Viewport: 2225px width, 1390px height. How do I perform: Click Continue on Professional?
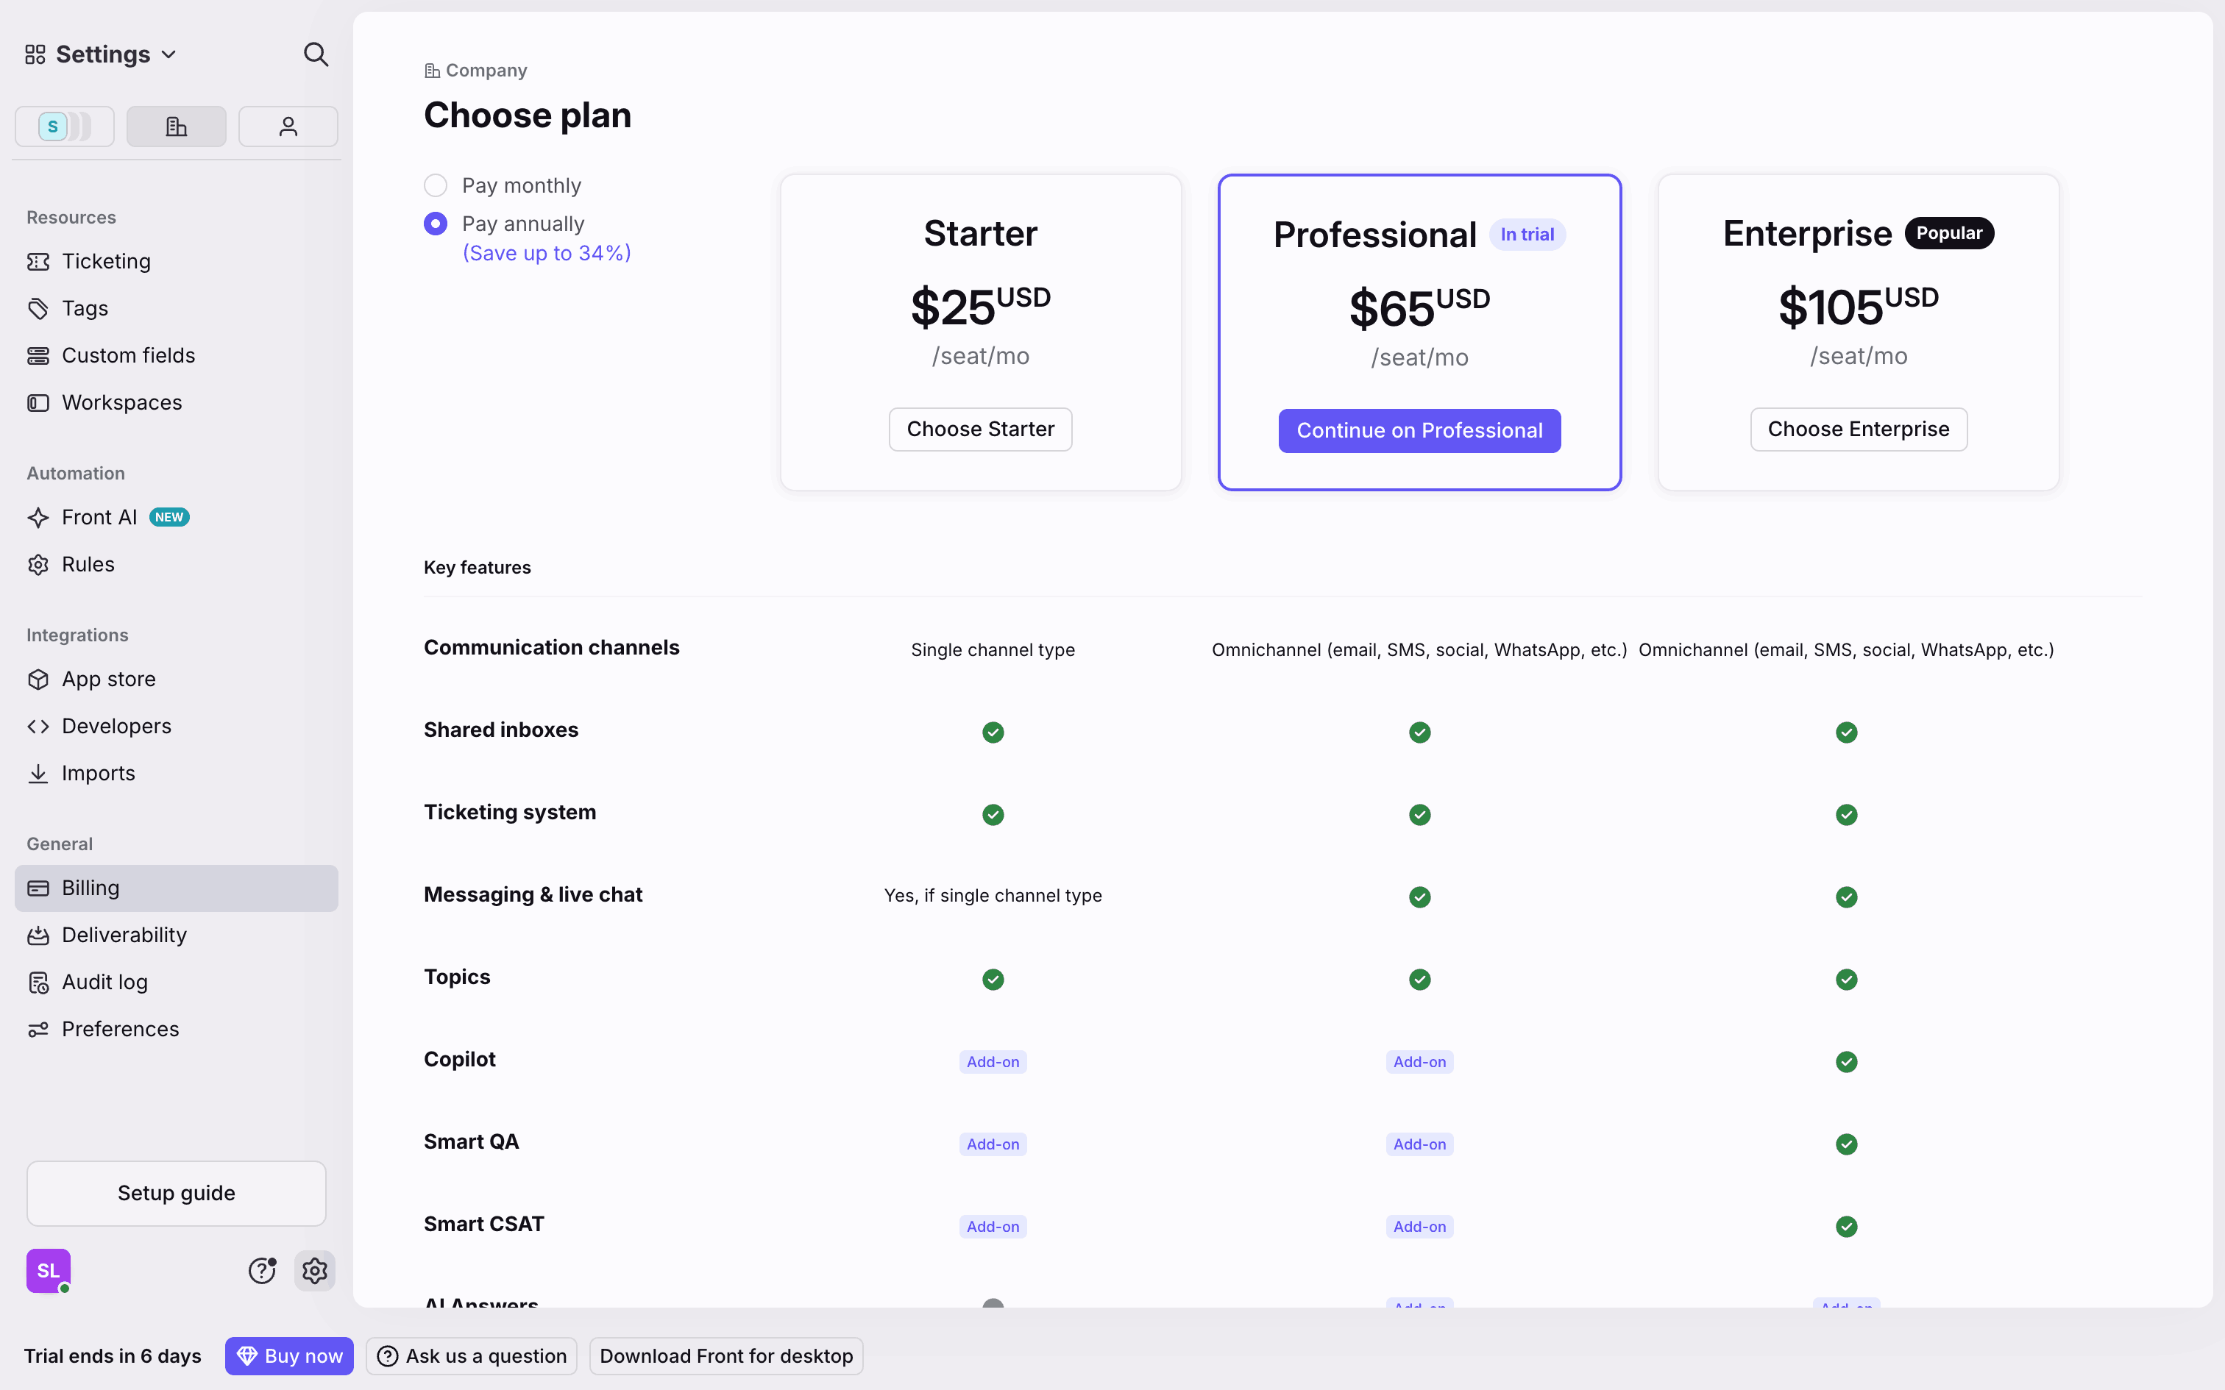(1418, 430)
